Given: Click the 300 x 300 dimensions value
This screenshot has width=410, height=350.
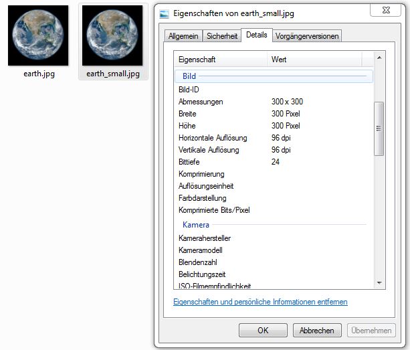Looking at the screenshot, I should pos(287,102).
